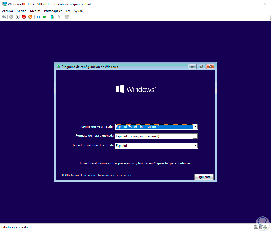The width and height of the screenshot is (271, 231).
Task: Open the Acción menu
Action: pos(21,11)
